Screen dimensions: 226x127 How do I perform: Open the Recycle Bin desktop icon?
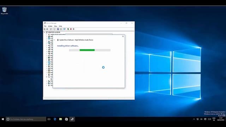coord(4,11)
